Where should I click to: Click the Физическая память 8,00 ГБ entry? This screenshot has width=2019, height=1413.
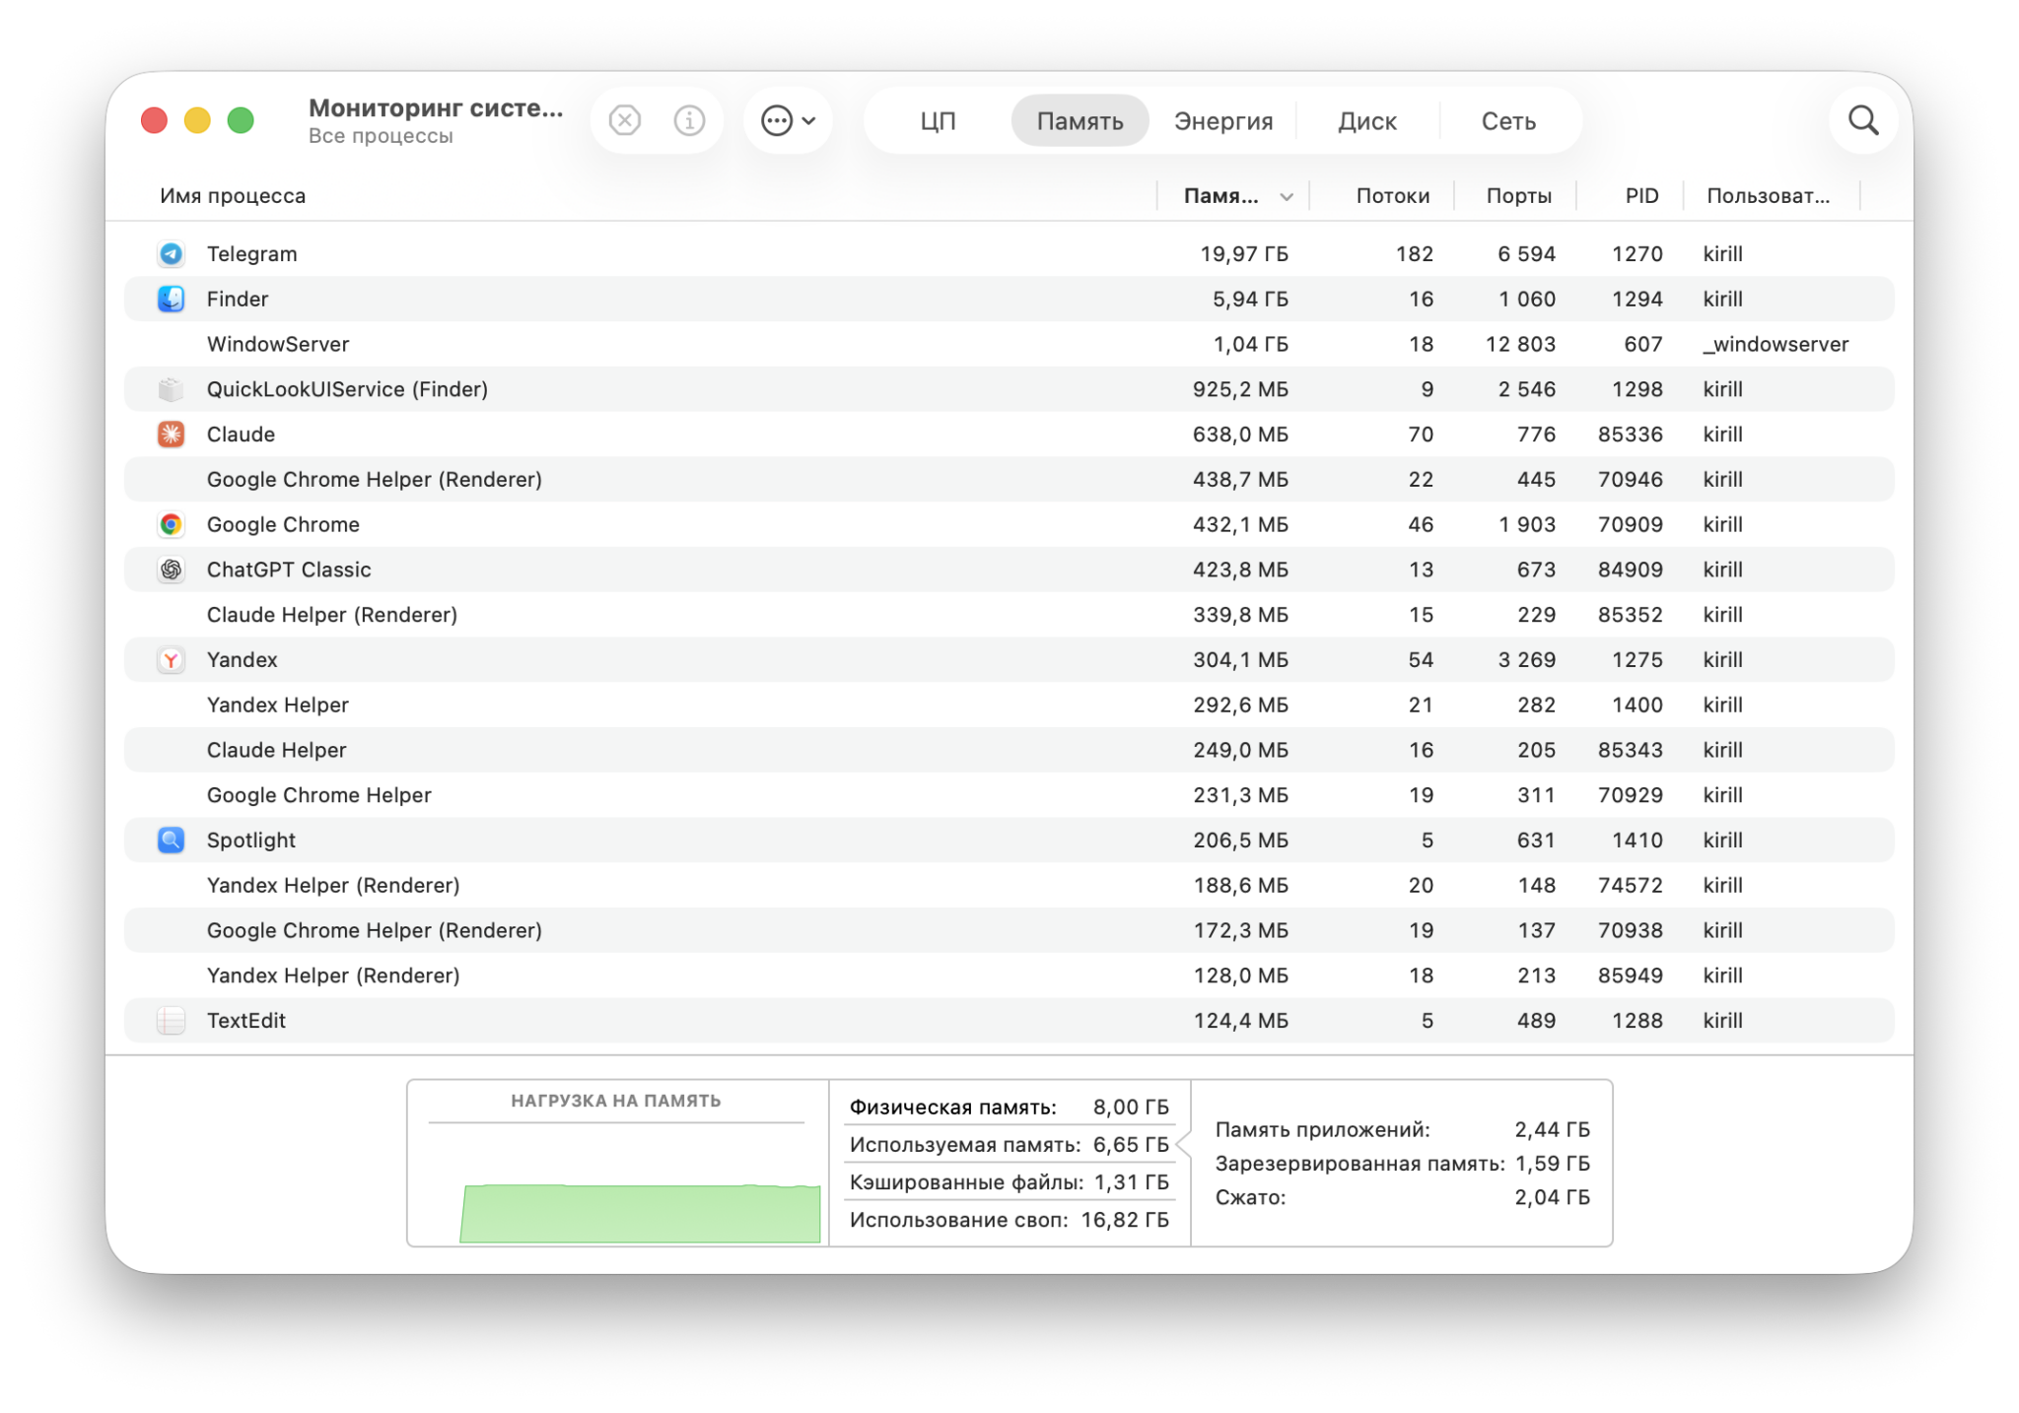coord(1009,1108)
